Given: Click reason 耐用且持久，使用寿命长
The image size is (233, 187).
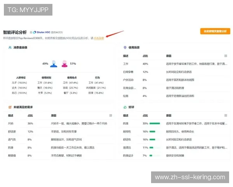Looking at the screenshot, I should (180, 132).
